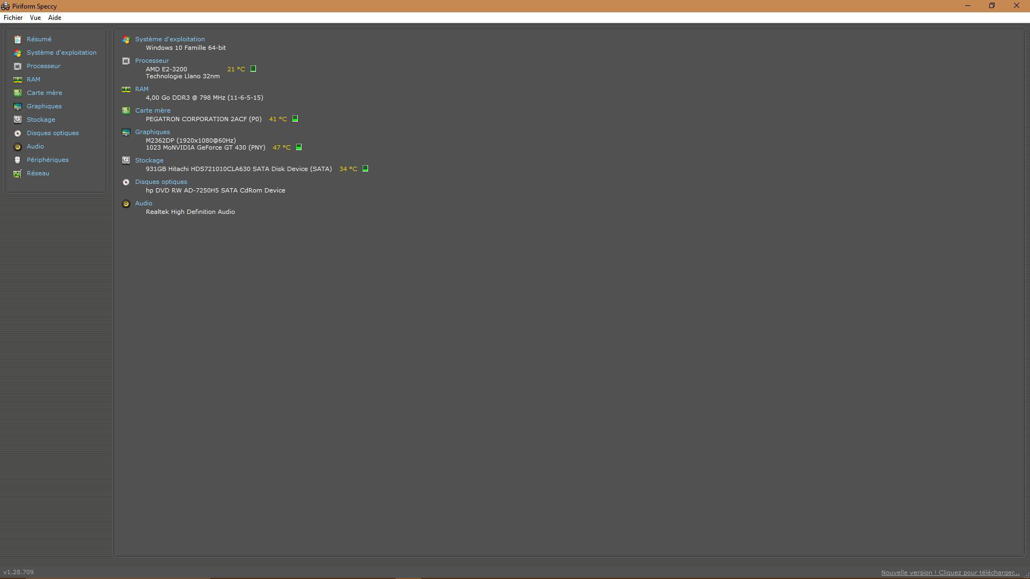The width and height of the screenshot is (1030, 579).
Task: Click the monitor icon beside sidebar Graphiques
Action: click(x=18, y=106)
